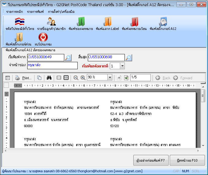
Task: Go to previous page up arrow
Action: pyautogui.click(x=119, y=78)
